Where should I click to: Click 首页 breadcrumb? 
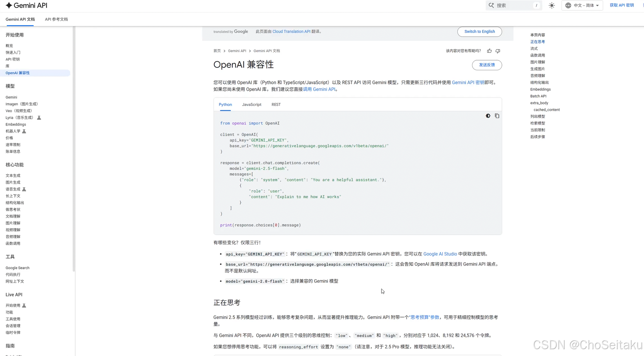tap(217, 51)
